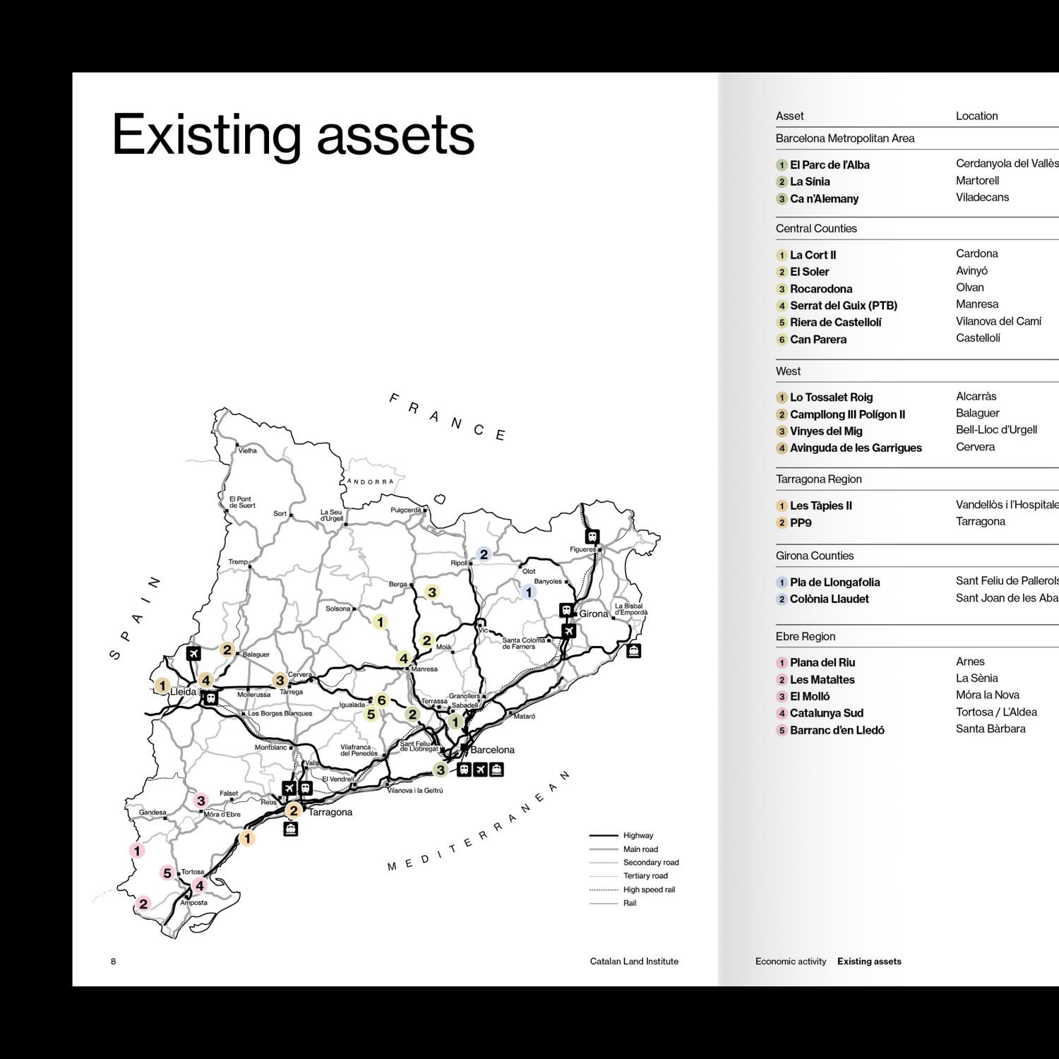Click tan marker 1 west of Lleida
This screenshot has width=1059, height=1059.
click(162, 686)
